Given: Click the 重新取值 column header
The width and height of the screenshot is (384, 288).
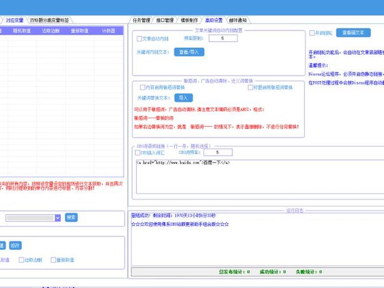Looking at the screenshot, I should pos(80,31).
